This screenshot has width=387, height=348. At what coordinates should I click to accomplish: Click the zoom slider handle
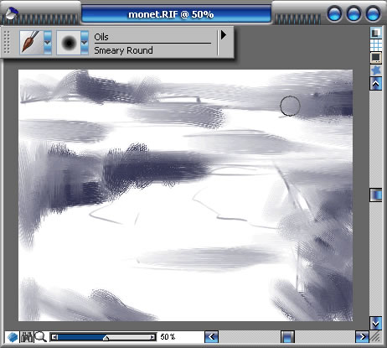coord(106,338)
